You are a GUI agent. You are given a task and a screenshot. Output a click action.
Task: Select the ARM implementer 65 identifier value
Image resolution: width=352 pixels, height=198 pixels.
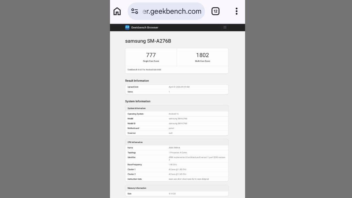click(x=197, y=159)
